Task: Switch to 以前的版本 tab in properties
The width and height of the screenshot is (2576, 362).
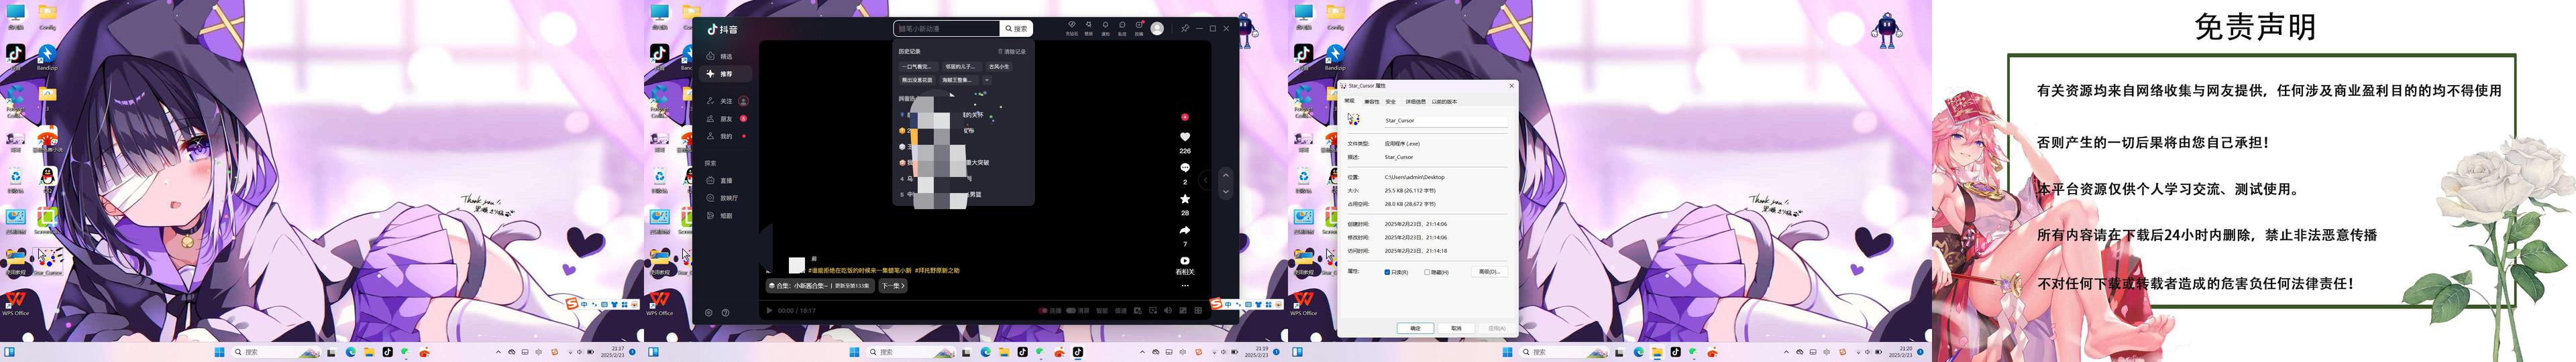Action: tap(1445, 101)
